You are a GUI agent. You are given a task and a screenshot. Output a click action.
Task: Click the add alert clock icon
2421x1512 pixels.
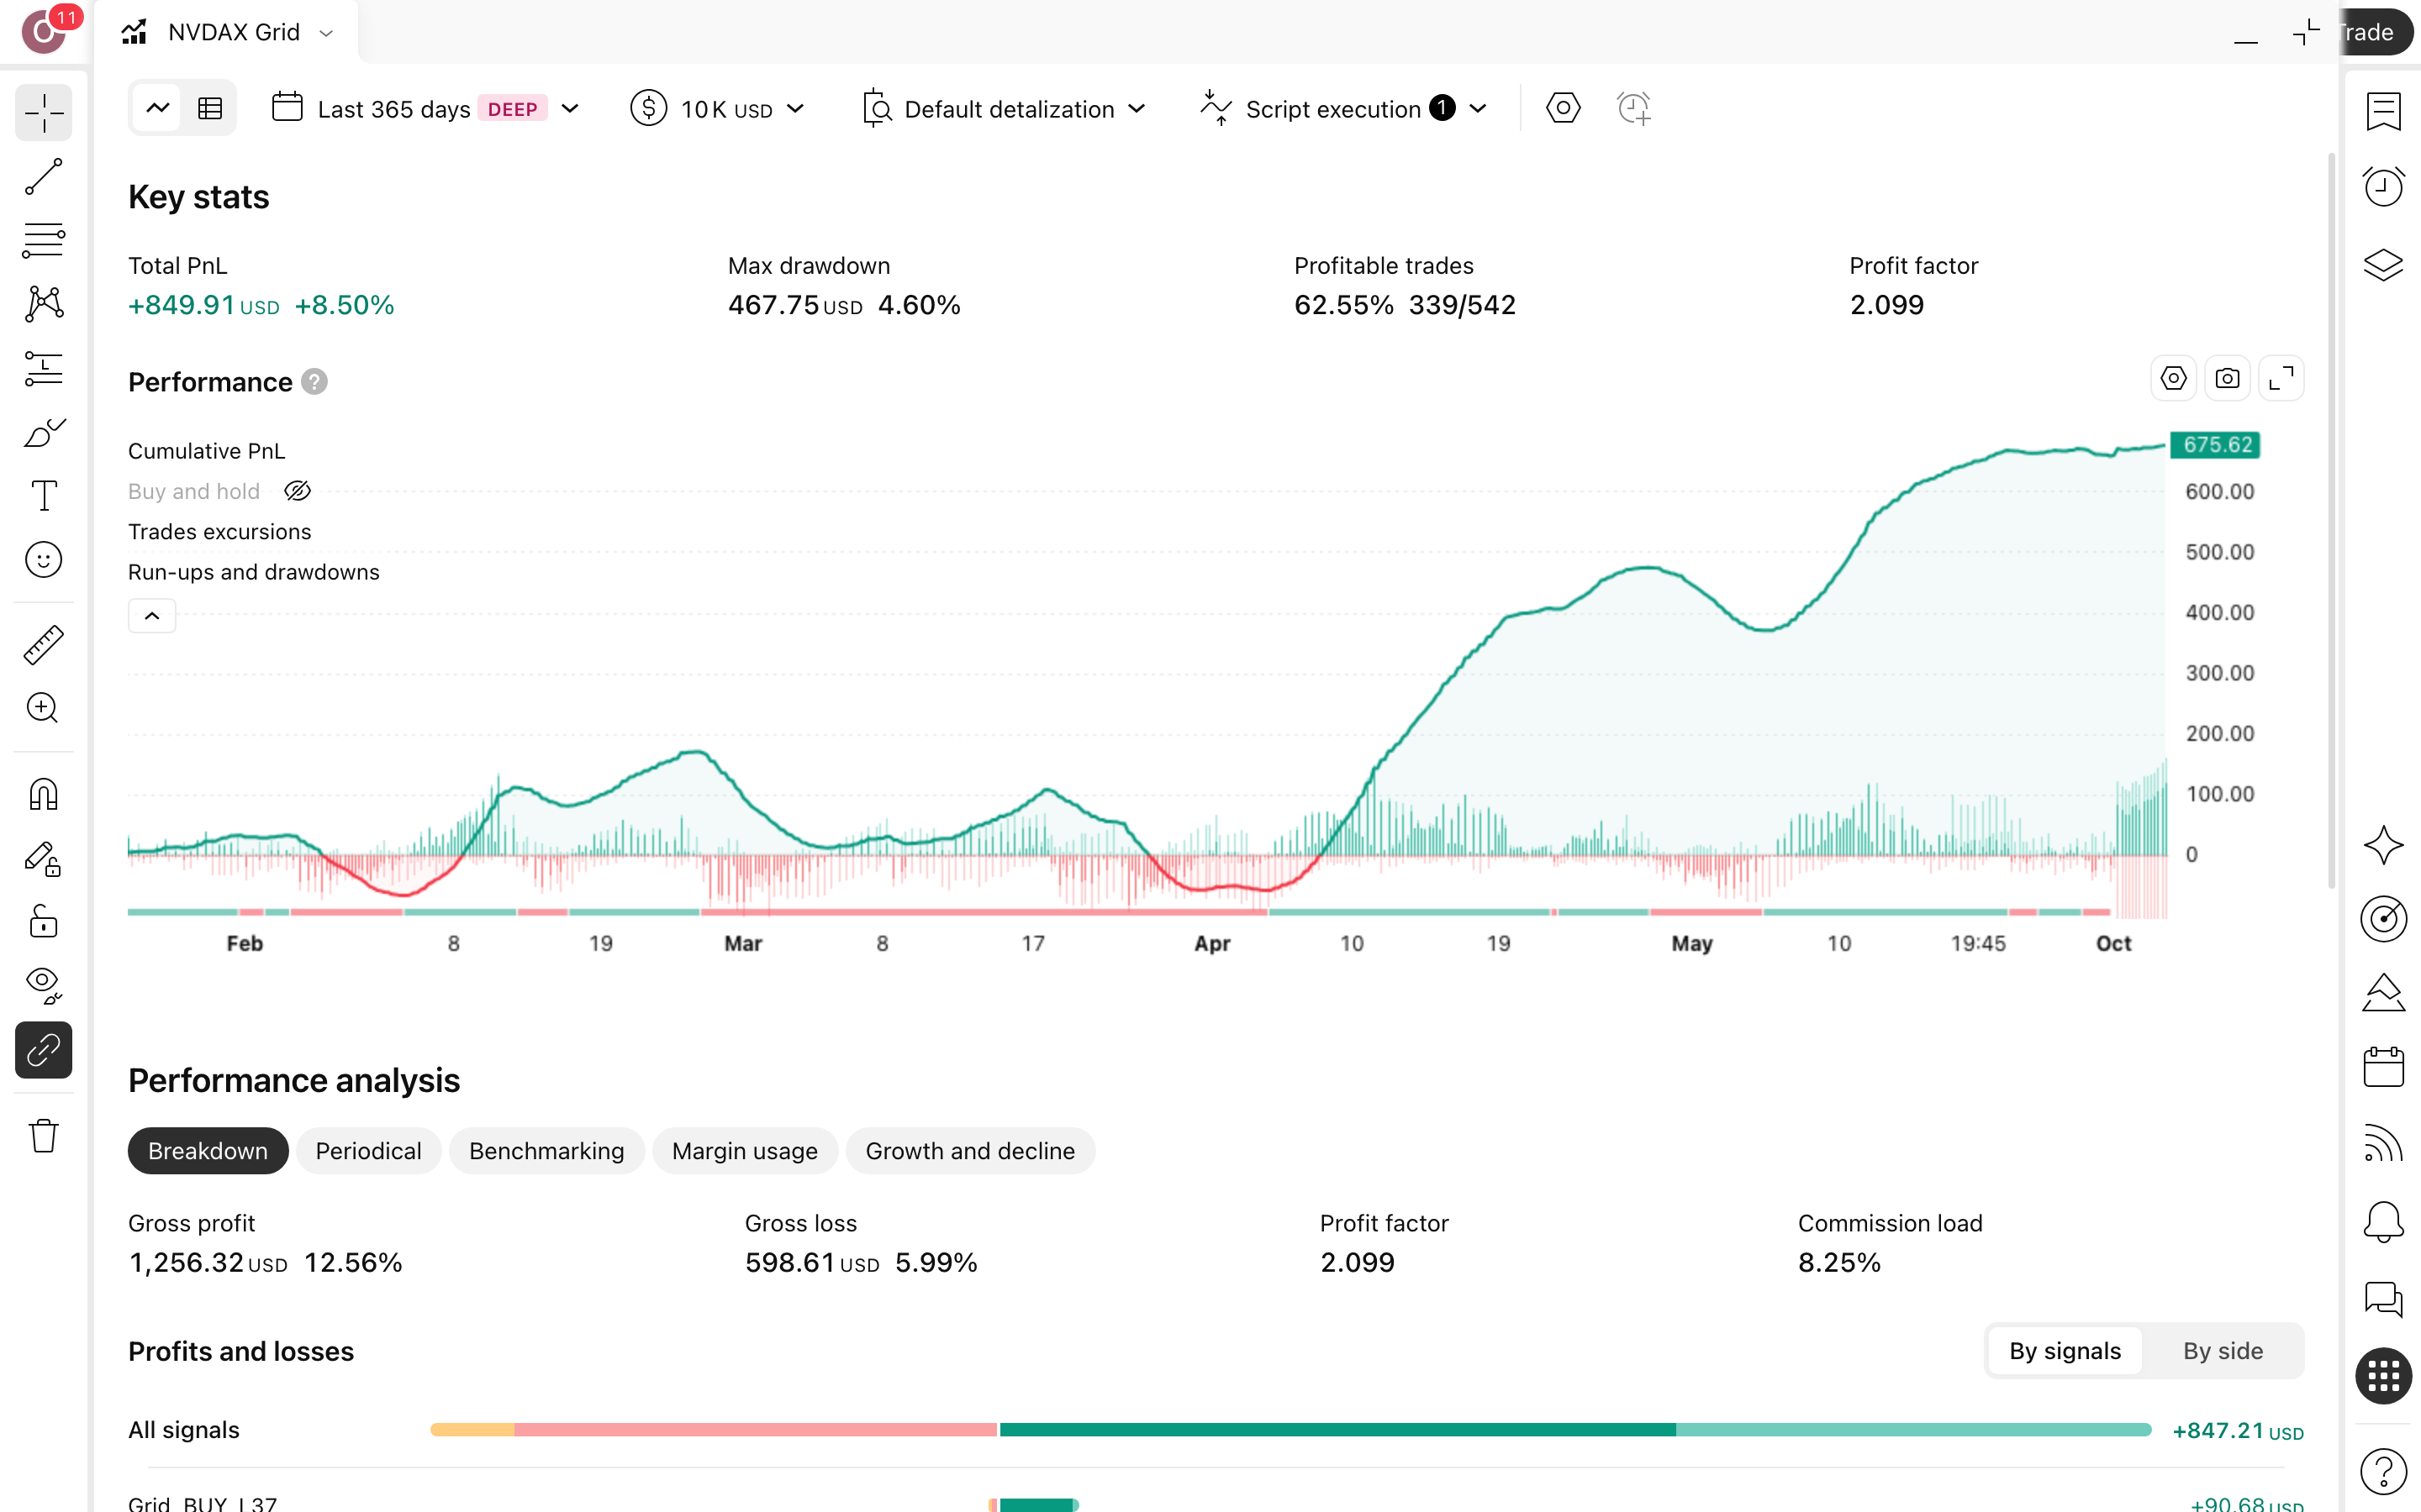coord(1633,108)
